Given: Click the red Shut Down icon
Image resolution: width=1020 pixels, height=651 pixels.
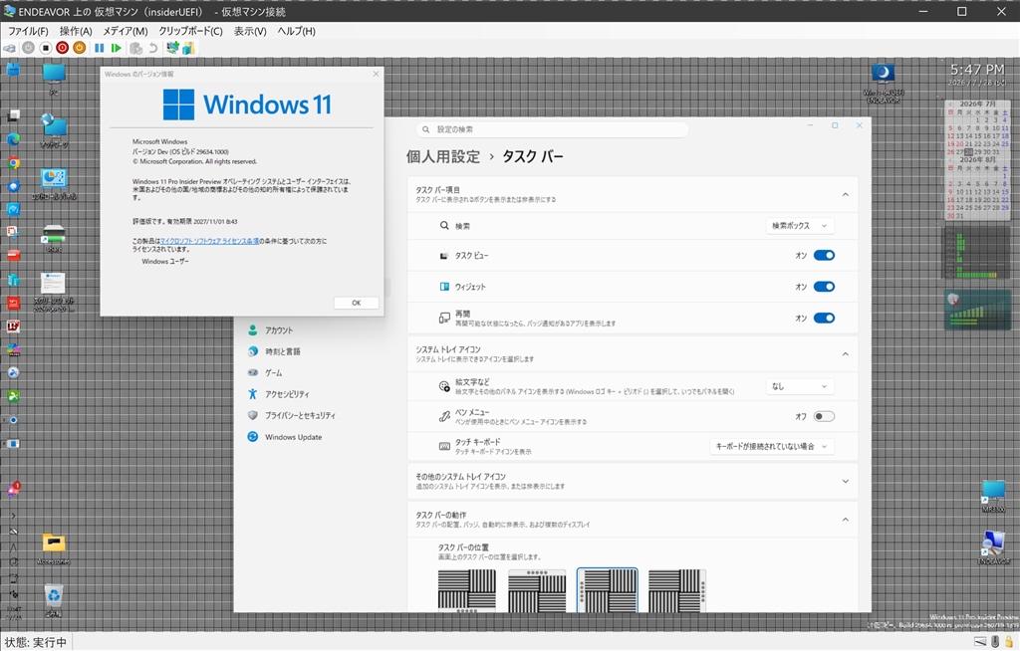Looking at the screenshot, I should coord(63,48).
